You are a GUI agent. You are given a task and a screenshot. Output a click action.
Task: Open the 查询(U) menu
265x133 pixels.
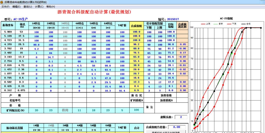[28, 7]
